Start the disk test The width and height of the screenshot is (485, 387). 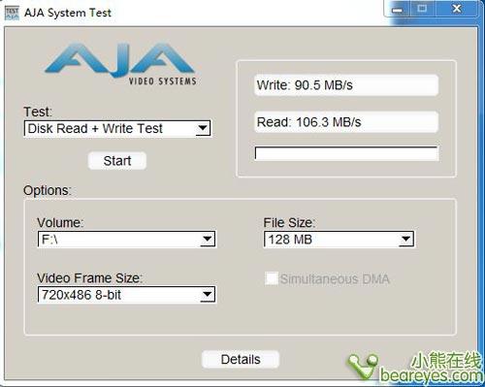117,161
